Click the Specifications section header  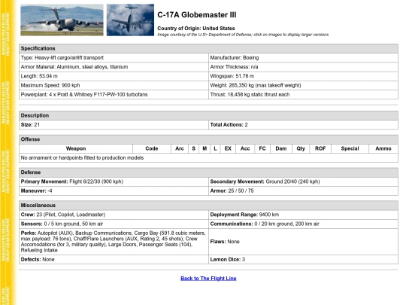click(x=208, y=48)
